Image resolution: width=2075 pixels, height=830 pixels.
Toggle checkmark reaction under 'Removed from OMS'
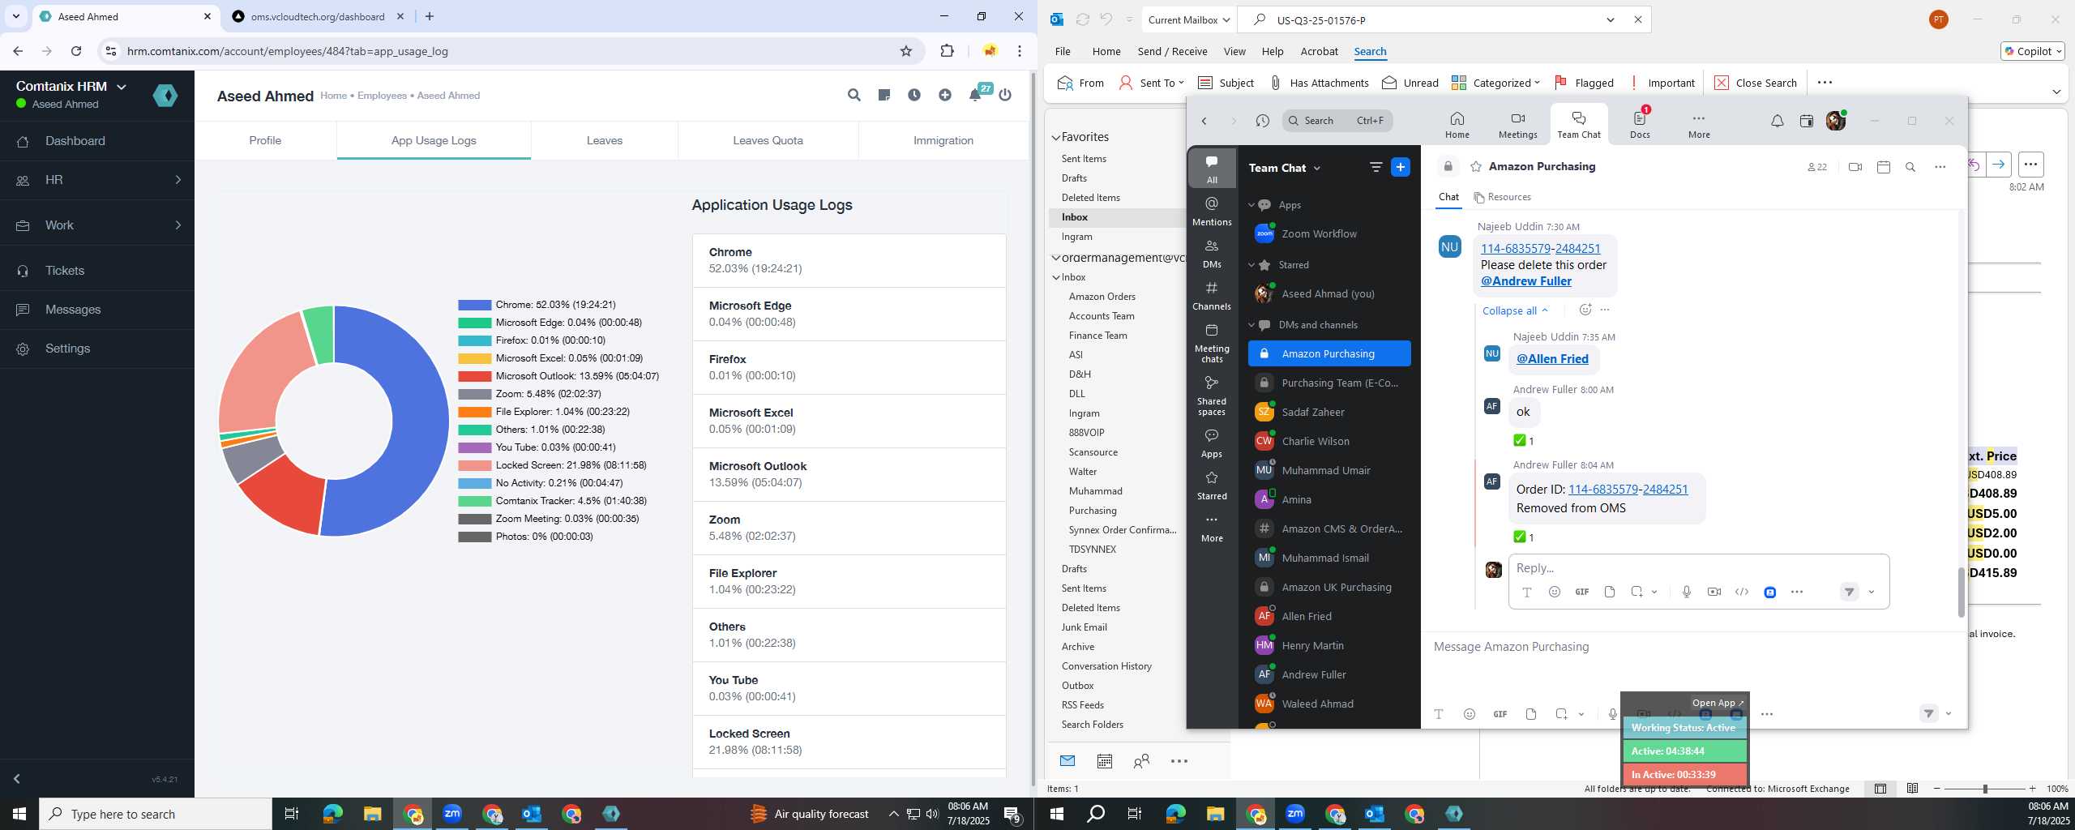pos(1523,537)
